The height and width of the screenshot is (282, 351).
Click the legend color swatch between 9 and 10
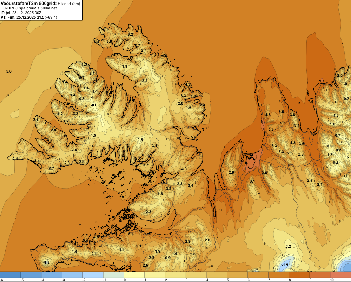pos(320,275)
